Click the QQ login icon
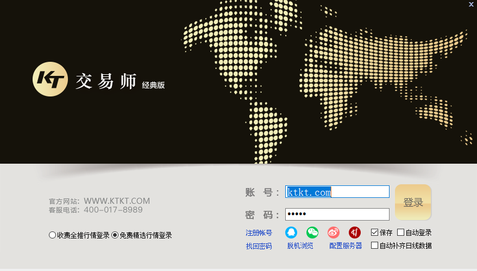This screenshot has height=271, width=477. (x=291, y=233)
